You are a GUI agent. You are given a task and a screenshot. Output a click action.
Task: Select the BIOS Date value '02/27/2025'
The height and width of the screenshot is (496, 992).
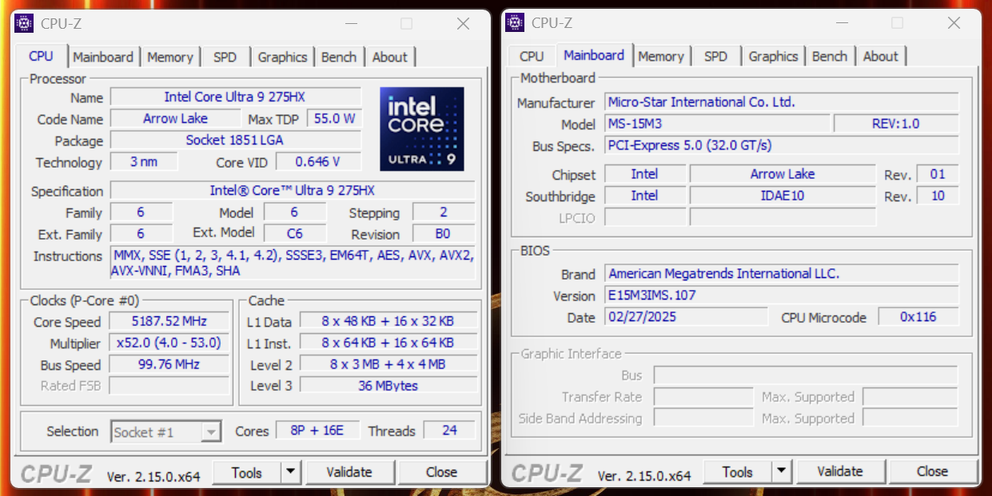click(686, 317)
